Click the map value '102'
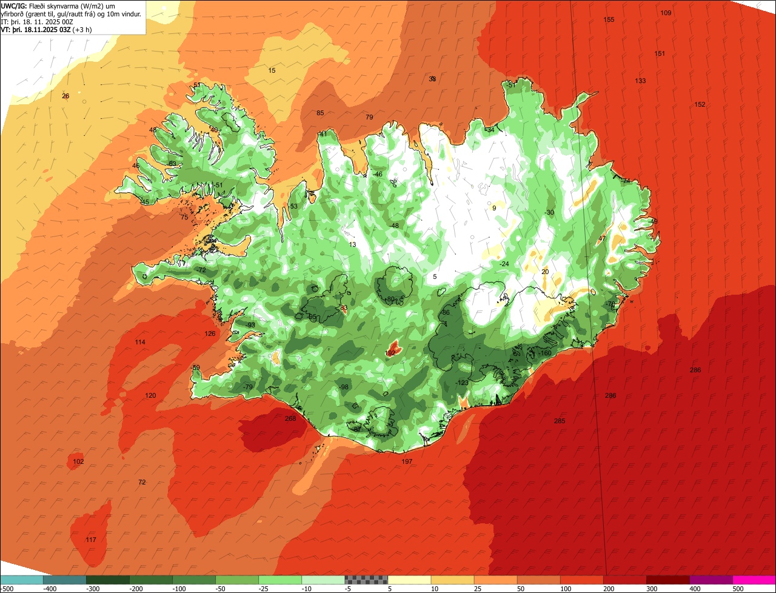Viewport: 776px width, 593px height. (x=78, y=462)
